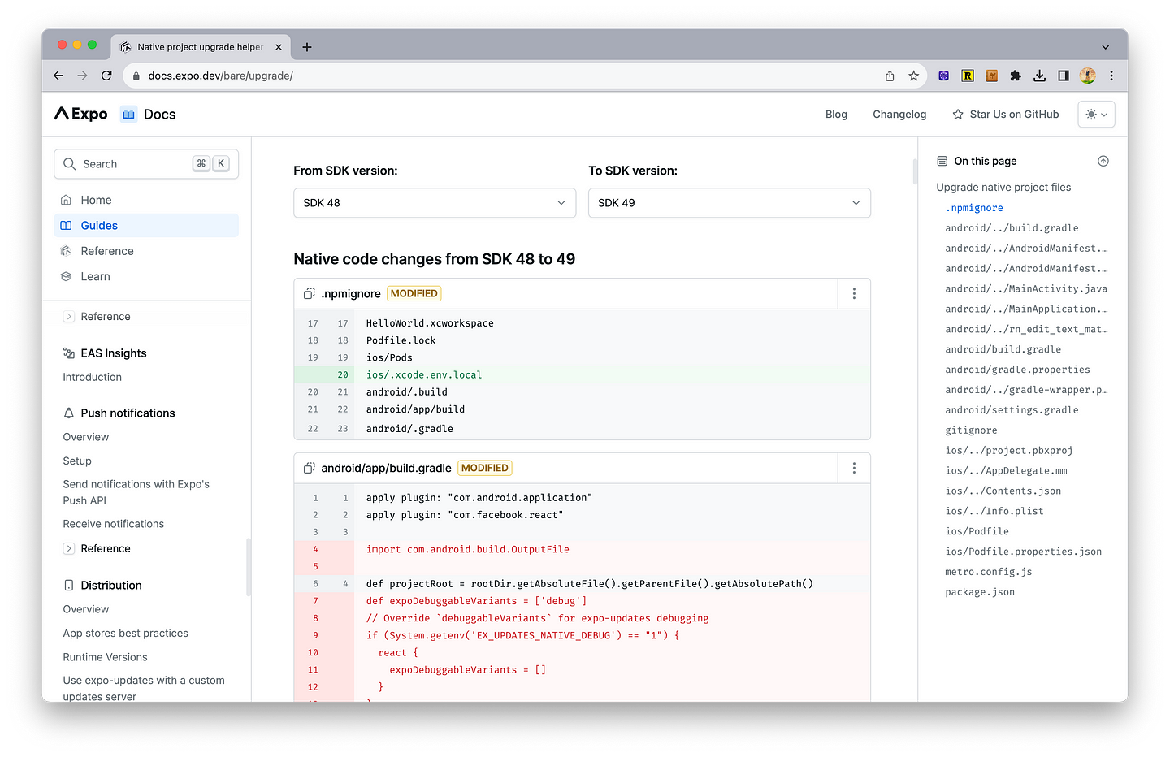
Task: Click the Push notifications bell icon
Action: [68, 413]
